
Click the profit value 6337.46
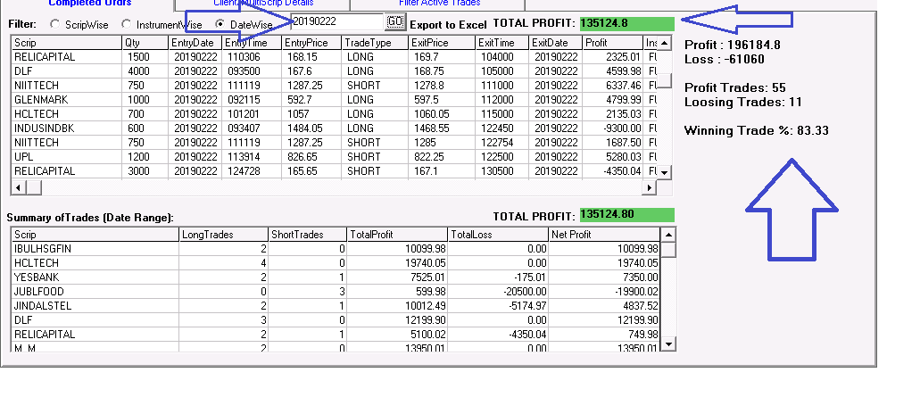(624, 86)
